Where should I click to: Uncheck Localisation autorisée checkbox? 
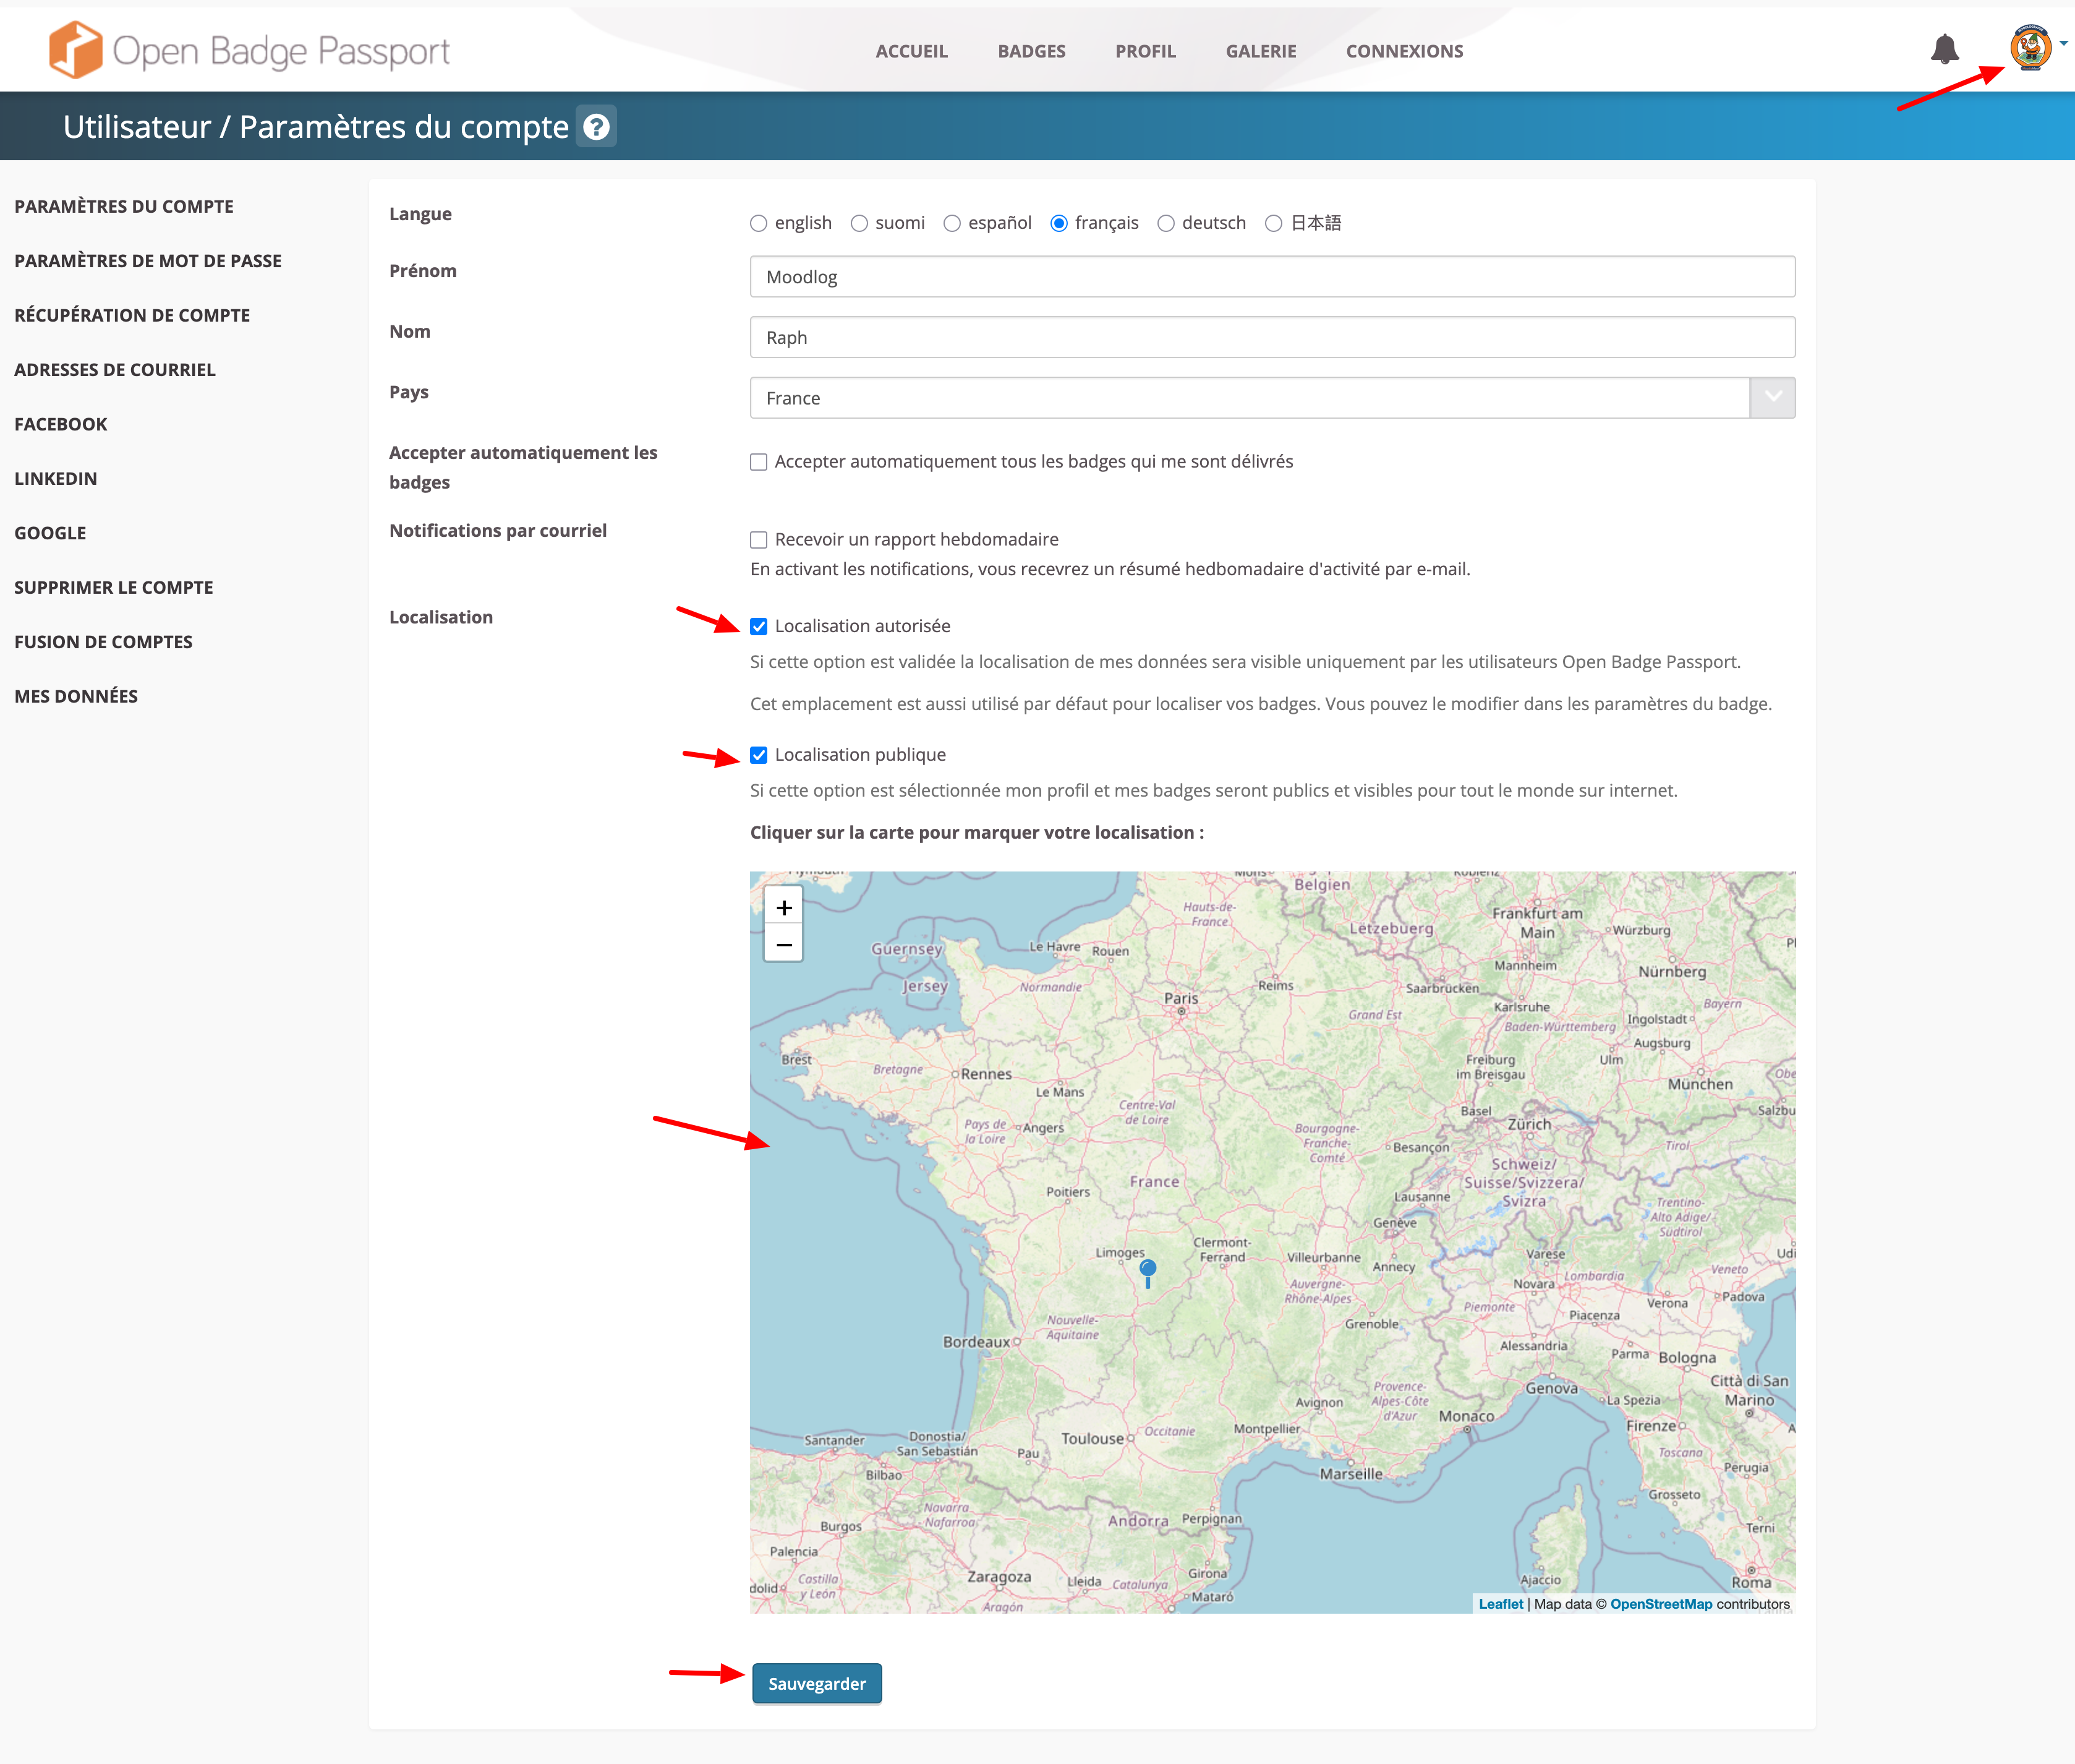759,626
